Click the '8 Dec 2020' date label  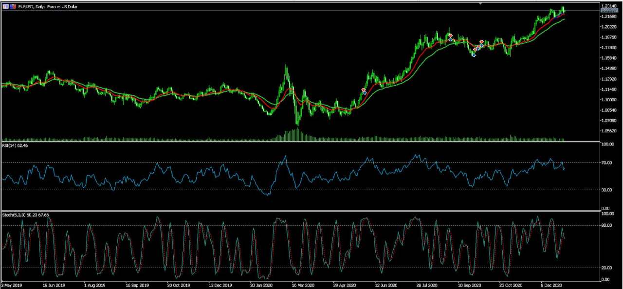pos(552,285)
